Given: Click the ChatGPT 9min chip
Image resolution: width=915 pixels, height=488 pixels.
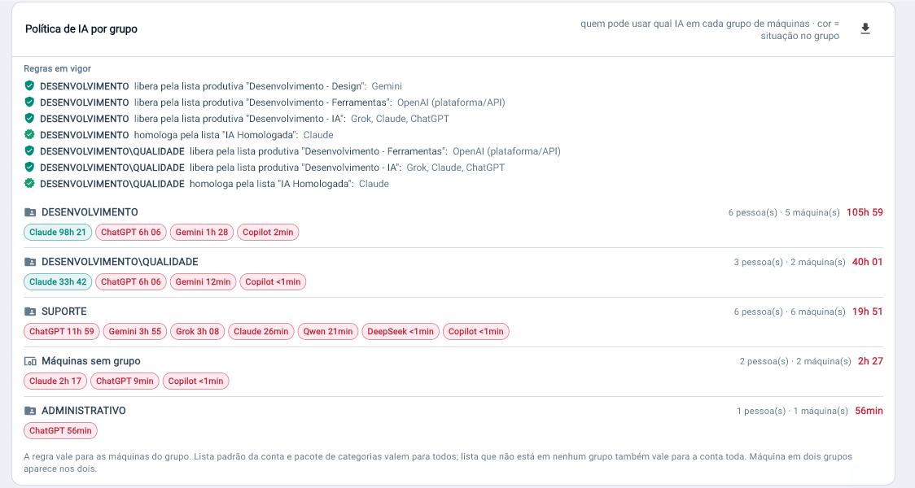Looking at the screenshot, I should (125, 381).
